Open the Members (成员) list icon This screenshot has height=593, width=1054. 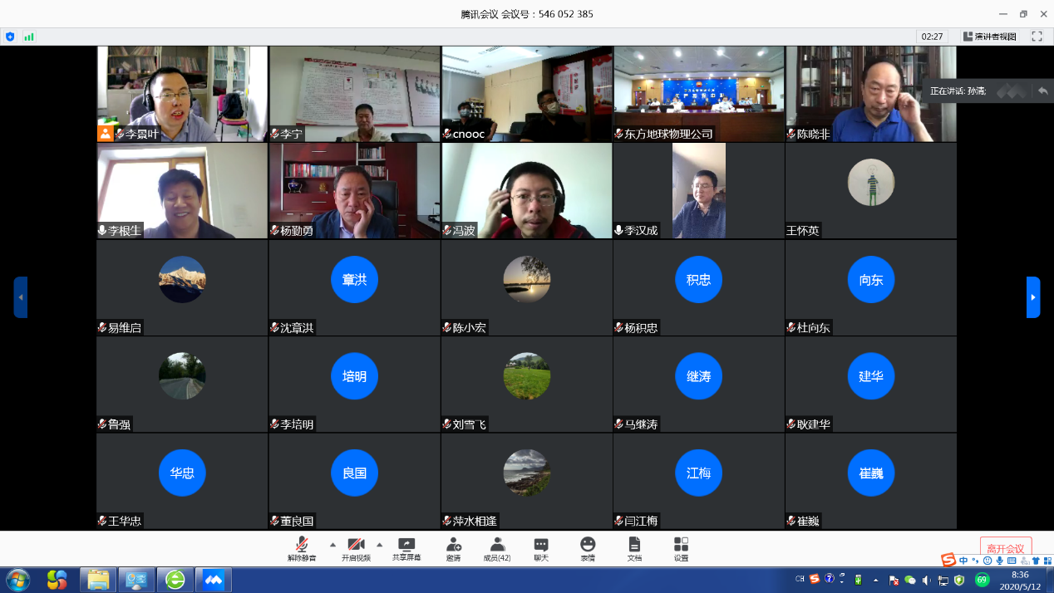[x=497, y=548]
